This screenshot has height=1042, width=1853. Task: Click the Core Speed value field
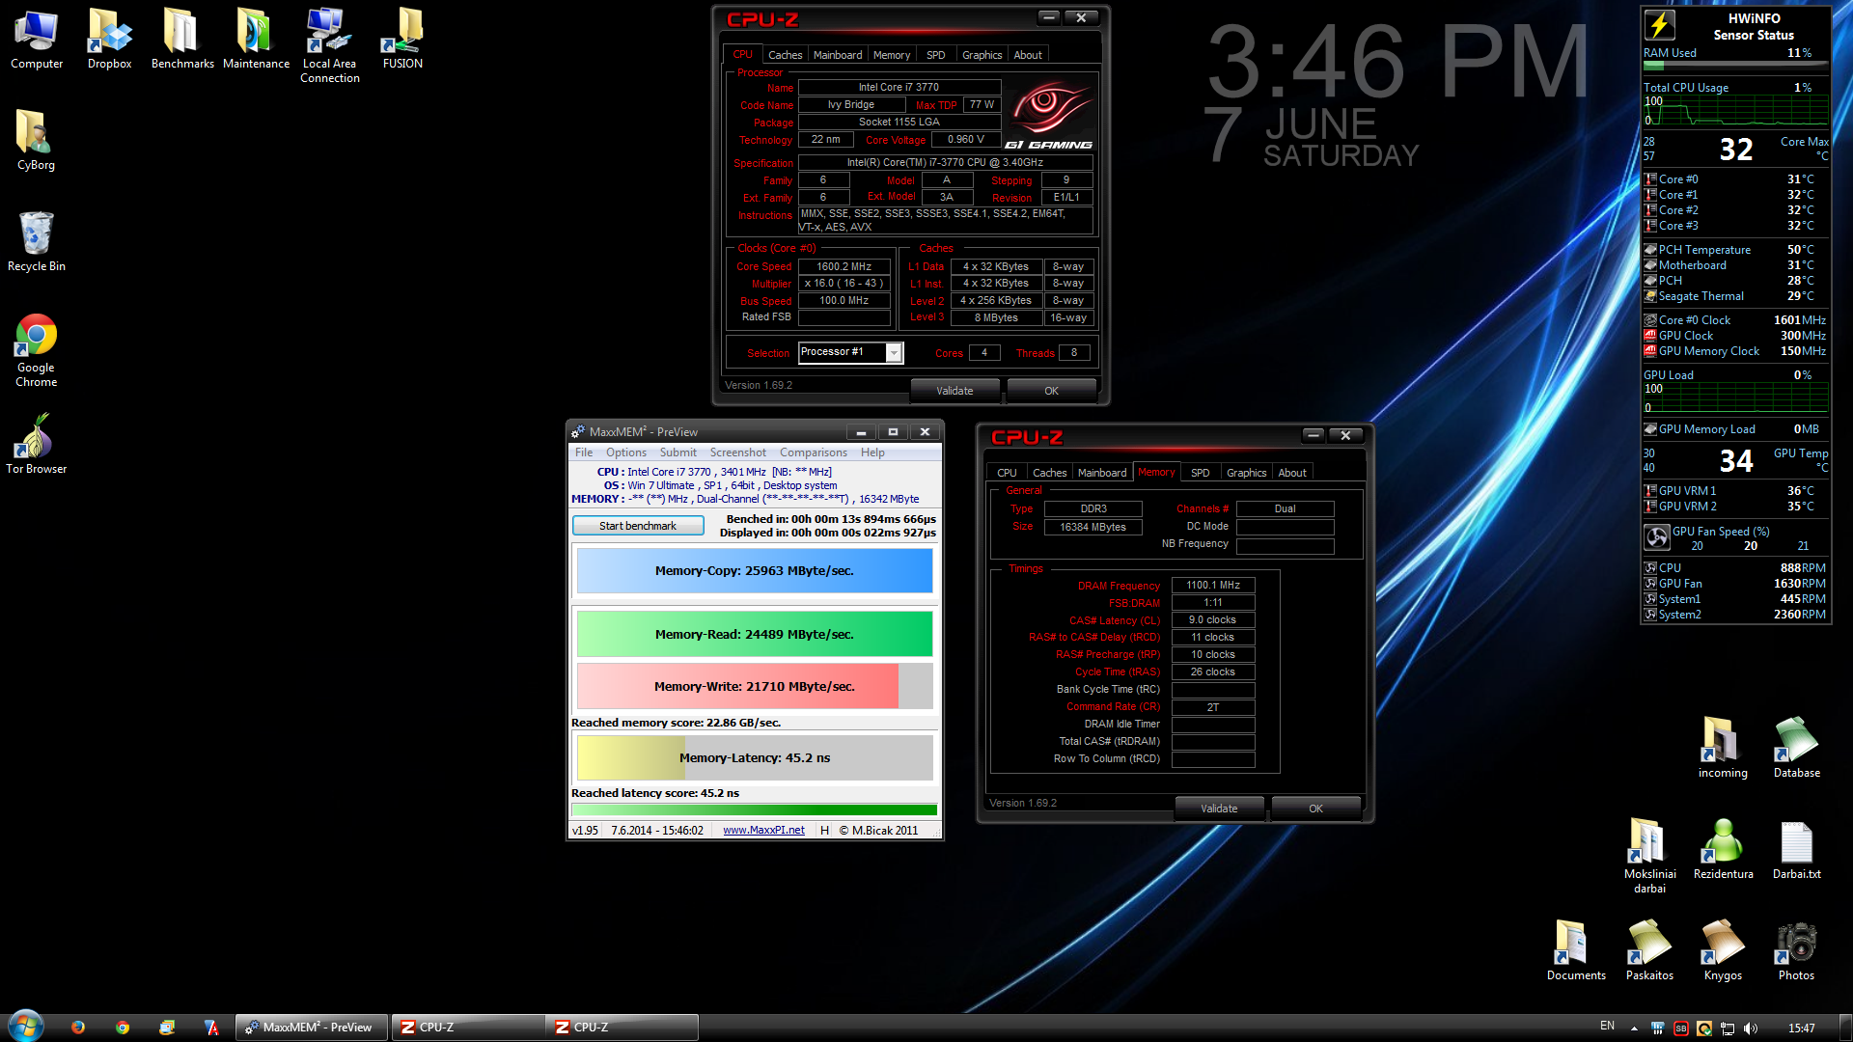pos(844,266)
